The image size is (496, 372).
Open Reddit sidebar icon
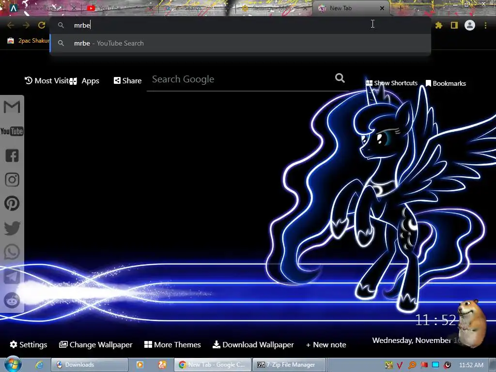12,300
